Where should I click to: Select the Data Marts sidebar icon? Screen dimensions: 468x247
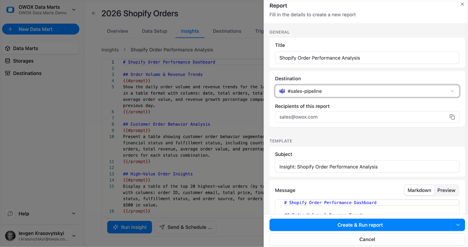(8, 48)
